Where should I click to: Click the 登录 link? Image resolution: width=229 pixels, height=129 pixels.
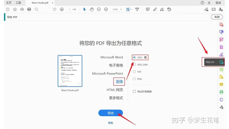218,3
